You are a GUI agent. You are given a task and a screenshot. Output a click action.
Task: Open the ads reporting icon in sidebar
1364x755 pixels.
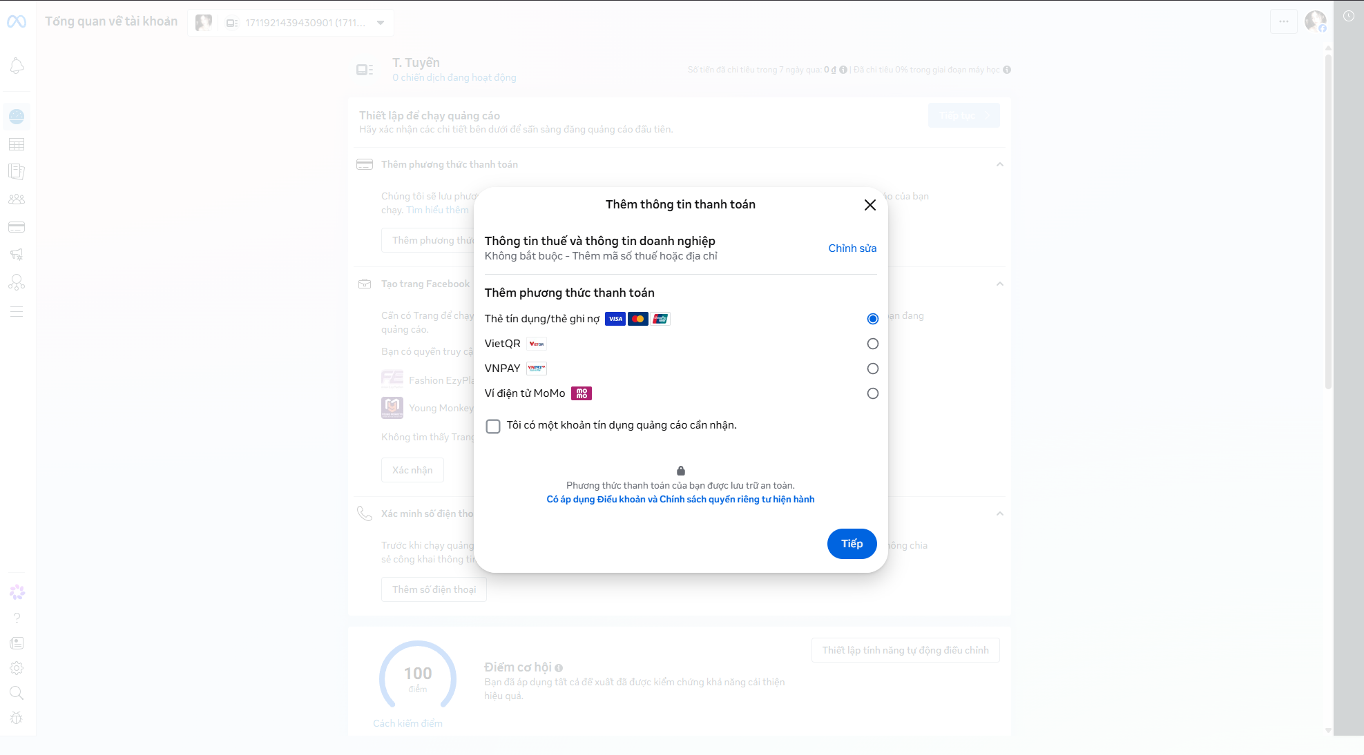tap(17, 172)
